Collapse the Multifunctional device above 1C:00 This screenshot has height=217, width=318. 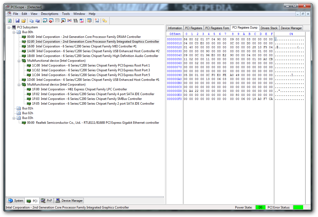tap(19, 61)
